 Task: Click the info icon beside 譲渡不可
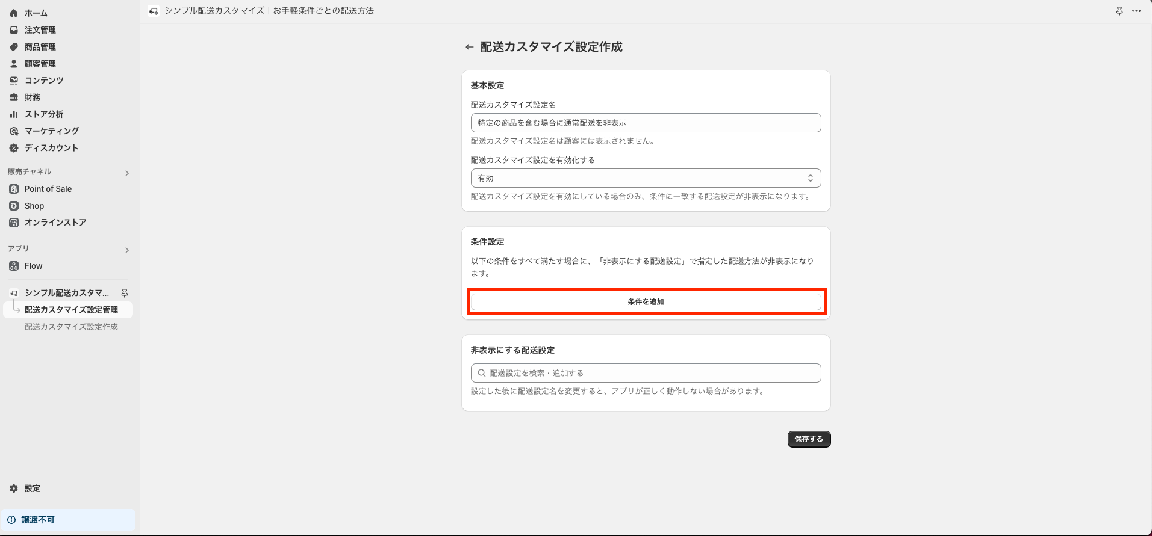(x=11, y=520)
